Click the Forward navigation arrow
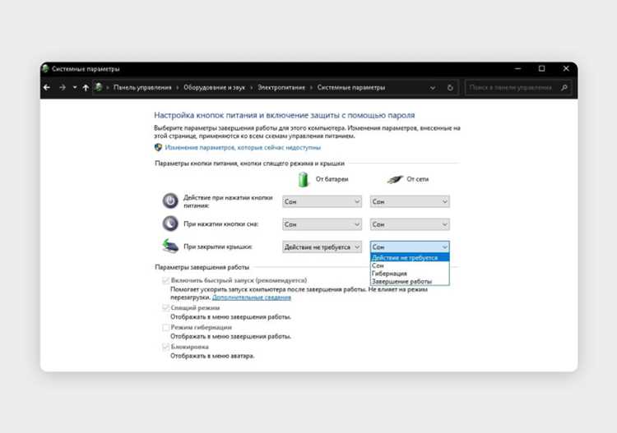 coord(63,87)
